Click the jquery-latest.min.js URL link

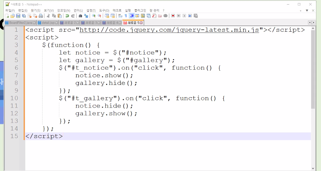pyautogui.click(x=169, y=30)
